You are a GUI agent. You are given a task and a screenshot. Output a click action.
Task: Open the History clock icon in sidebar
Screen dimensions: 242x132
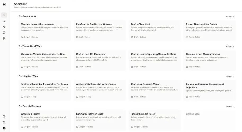point(4,33)
